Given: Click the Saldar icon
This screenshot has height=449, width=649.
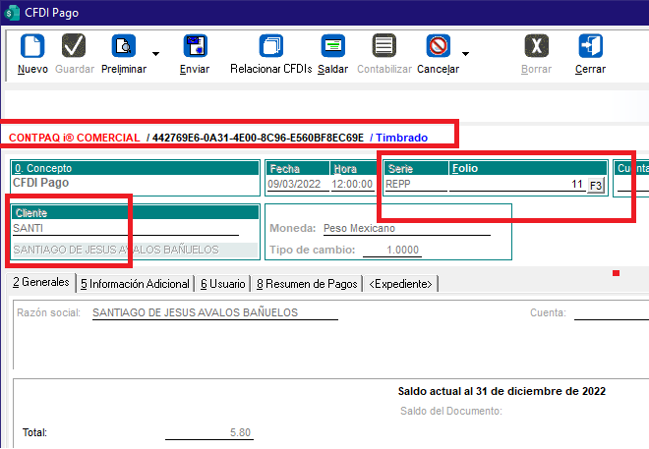Looking at the screenshot, I should pos(333,47).
